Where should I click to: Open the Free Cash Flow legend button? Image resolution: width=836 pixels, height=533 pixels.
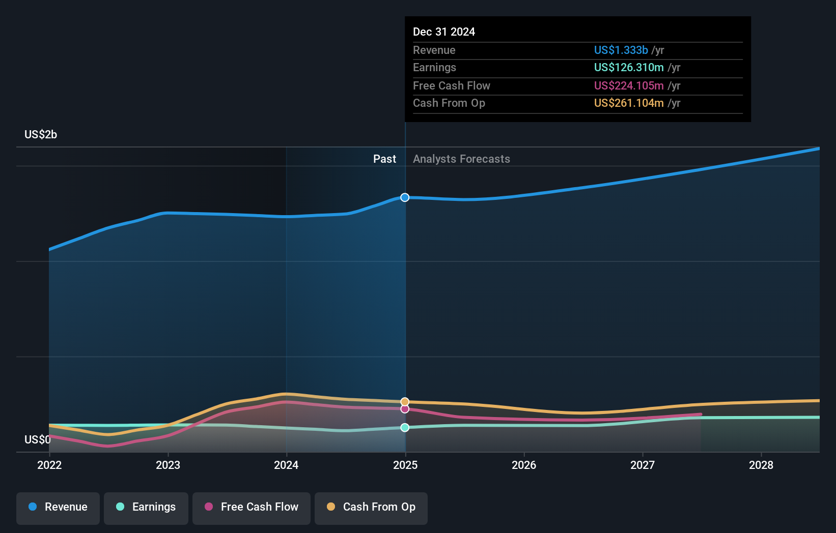[252, 507]
